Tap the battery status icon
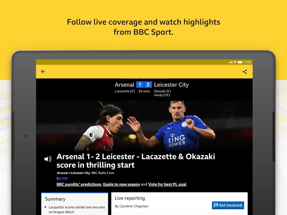The image size is (287, 215). coord(240,62)
